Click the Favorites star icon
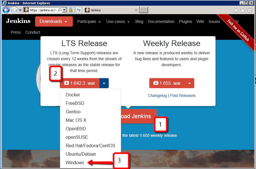The height and width of the screenshot is (169, 256). tap(243, 10)
